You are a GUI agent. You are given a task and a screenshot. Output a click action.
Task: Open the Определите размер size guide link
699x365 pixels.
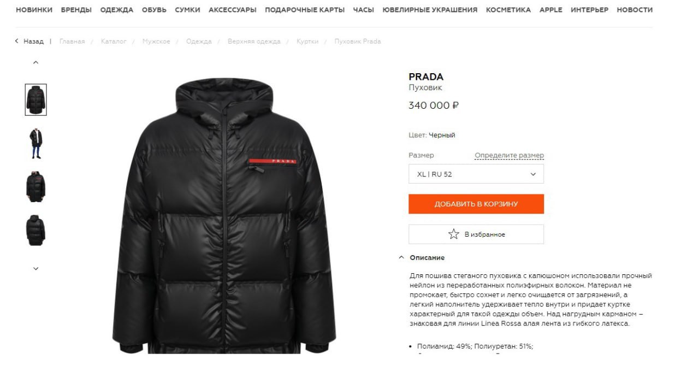pos(509,156)
